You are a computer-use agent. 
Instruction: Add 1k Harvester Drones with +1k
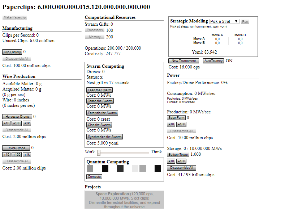[27, 124]
